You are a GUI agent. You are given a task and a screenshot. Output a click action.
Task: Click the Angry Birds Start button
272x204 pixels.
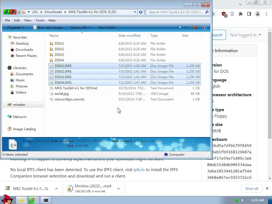(7, 199)
